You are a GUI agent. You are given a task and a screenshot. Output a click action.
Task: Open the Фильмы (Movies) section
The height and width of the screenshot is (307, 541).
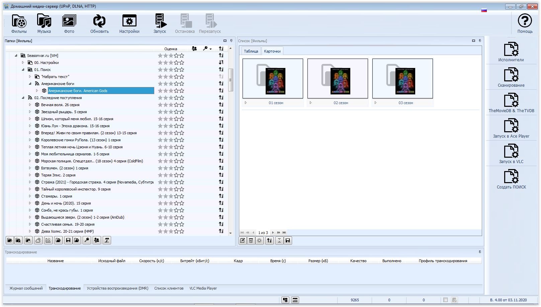click(x=19, y=23)
